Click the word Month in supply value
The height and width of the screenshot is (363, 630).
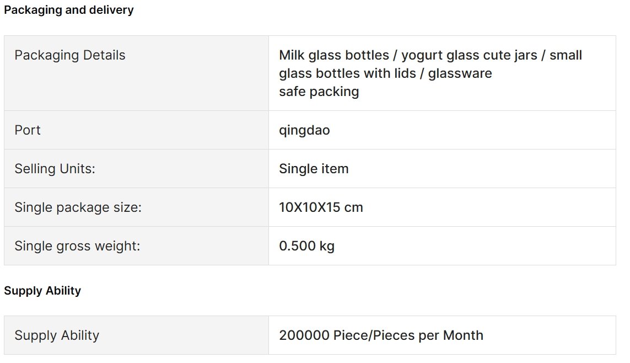[x=463, y=335]
